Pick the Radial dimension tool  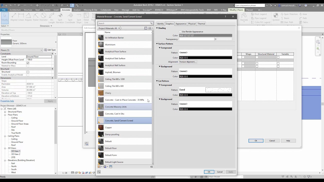tap(36, 17)
